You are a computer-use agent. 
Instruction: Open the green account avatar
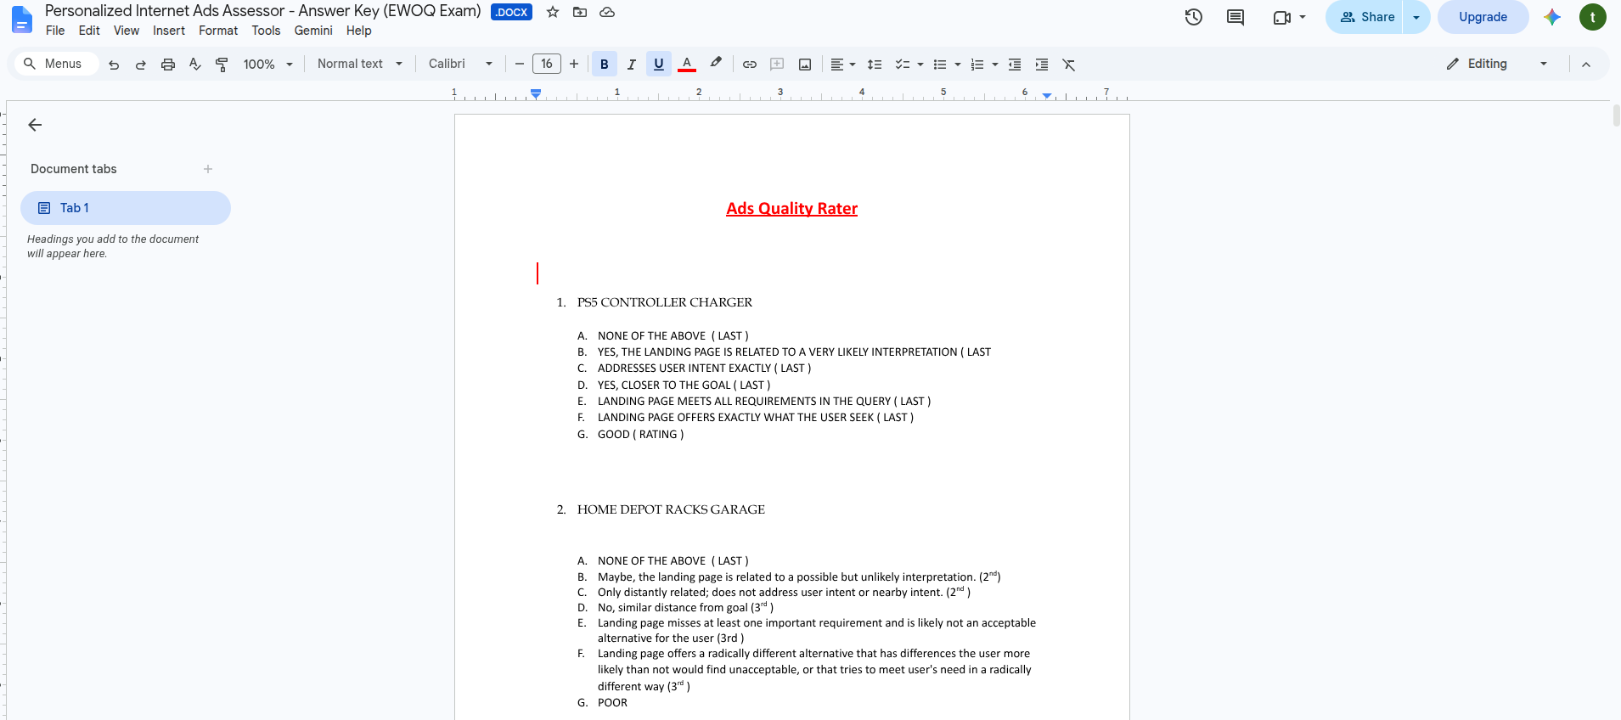pos(1593,17)
